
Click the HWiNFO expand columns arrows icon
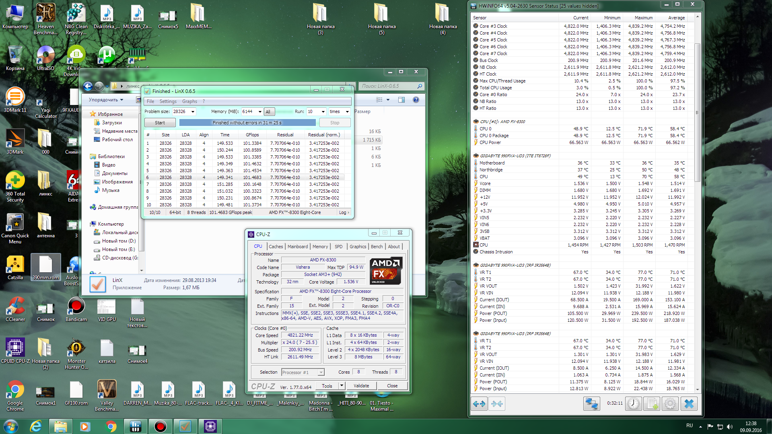[x=479, y=403]
